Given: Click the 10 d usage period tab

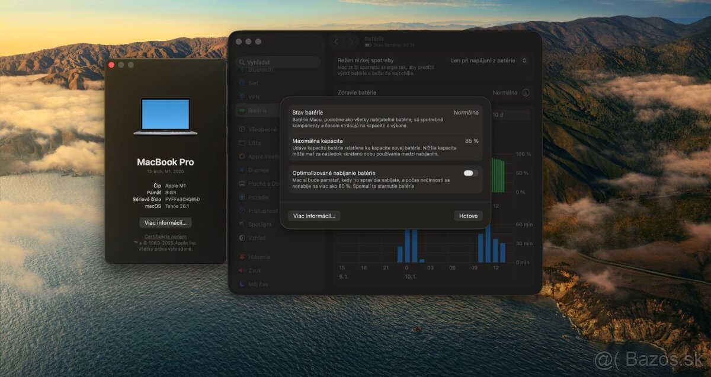Looking at the screenshot, I should tap(498, 114).
